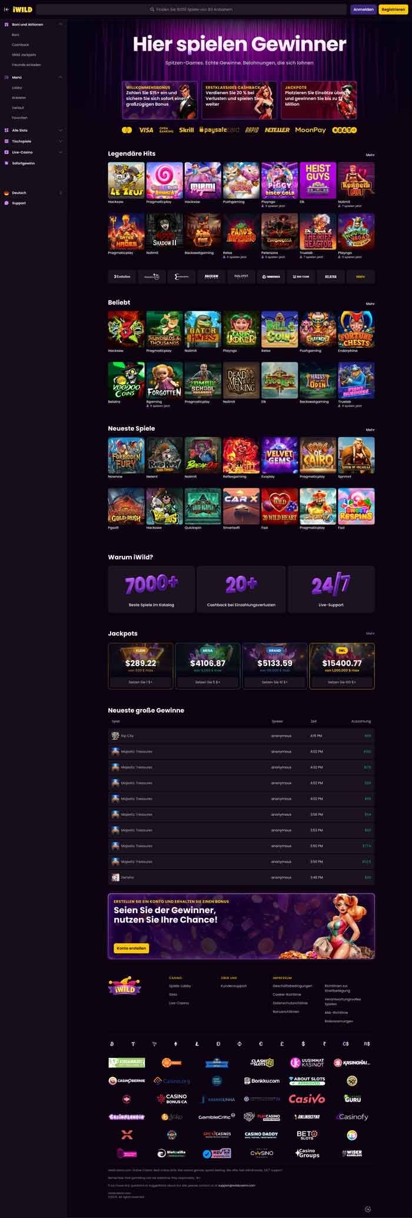
Task: Expand the Alle Slots sidebar section
Action: pos(61,130)
